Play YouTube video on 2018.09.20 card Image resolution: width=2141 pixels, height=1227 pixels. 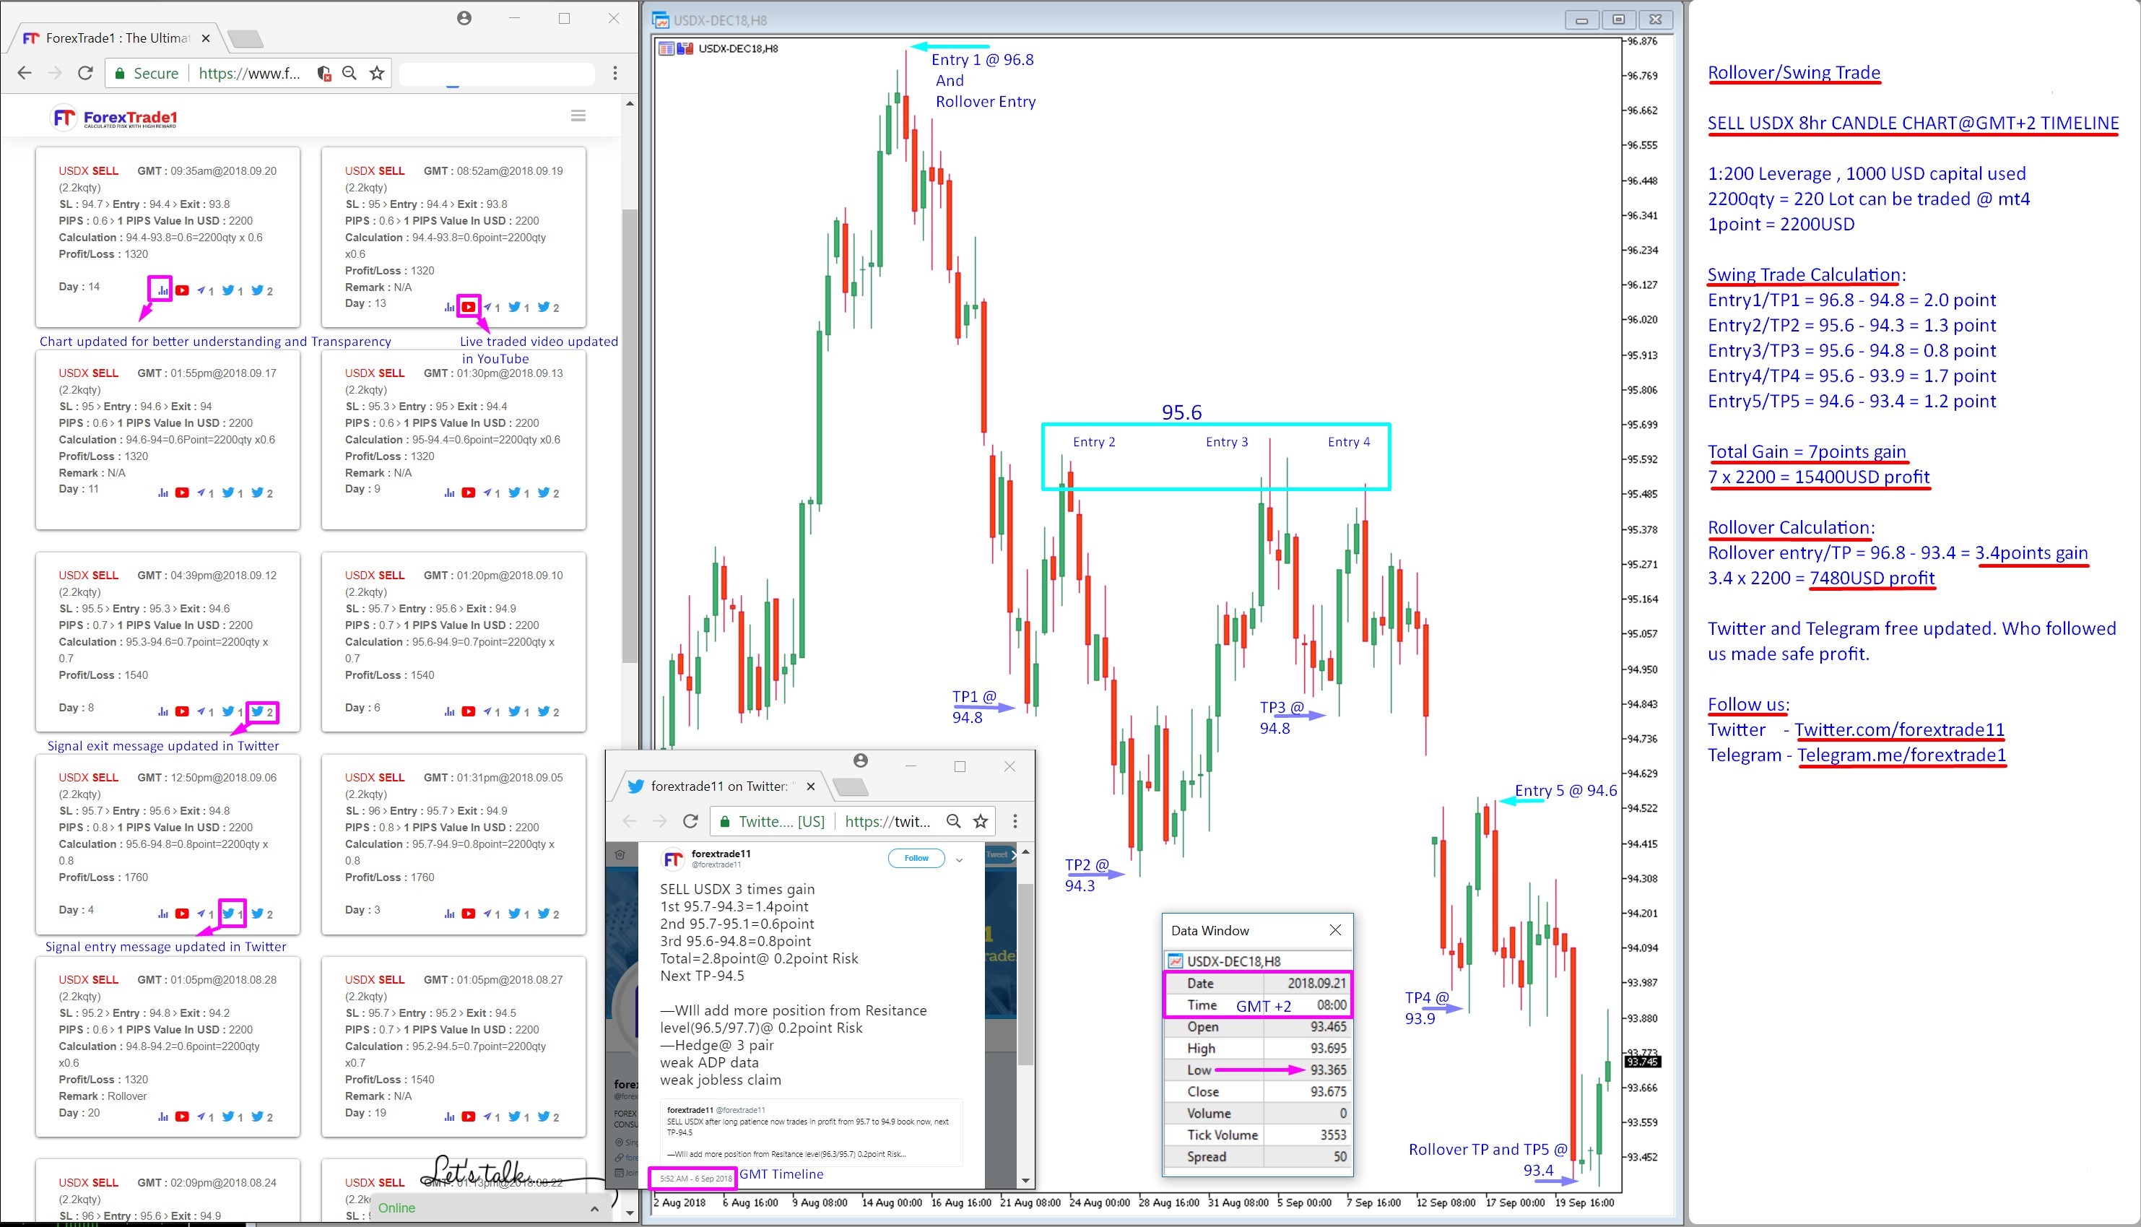tap(182, 290)
